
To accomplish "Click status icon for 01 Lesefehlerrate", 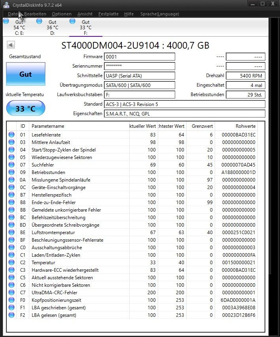I will [x=11, y=134].
